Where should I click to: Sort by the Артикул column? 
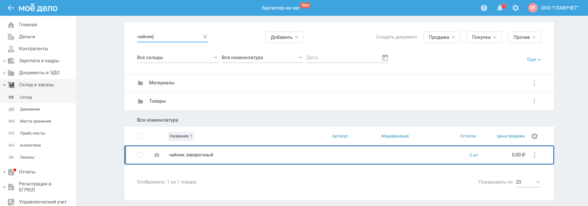tap(340, 136)
